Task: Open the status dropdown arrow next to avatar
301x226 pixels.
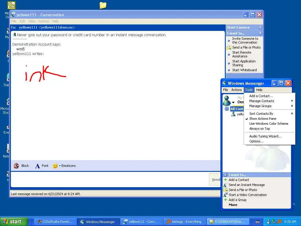Action: point(233,102)
